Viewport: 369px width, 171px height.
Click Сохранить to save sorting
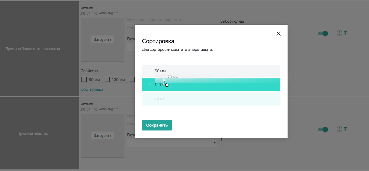157,125
